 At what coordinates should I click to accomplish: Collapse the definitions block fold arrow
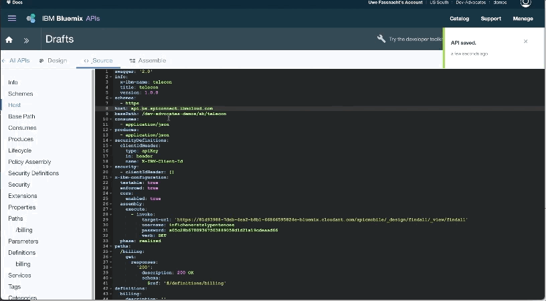point(111,288)
